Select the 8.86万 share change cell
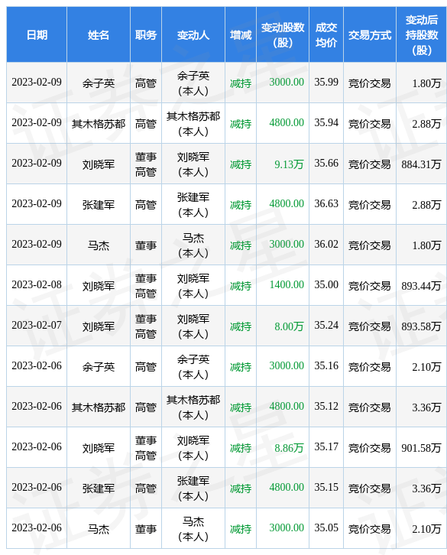Image resolution: width=447 pixels, height=555 pixels. pos(289,448)
